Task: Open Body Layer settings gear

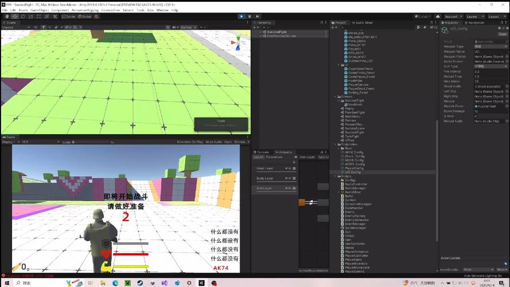Action: pos(294,179)
